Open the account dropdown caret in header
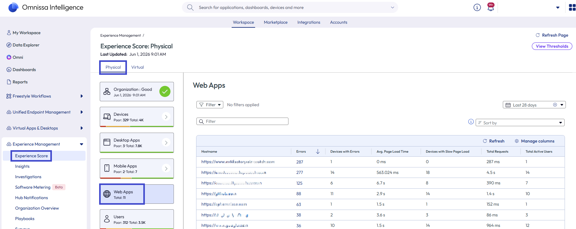Image resolution: width=576 pixels, height=229 pixels. pyautogui.click(x=558, y=7)
